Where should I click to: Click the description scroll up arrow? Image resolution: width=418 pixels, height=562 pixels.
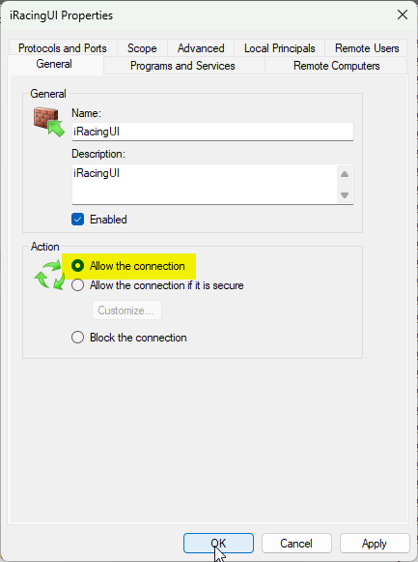coord(345,174)
